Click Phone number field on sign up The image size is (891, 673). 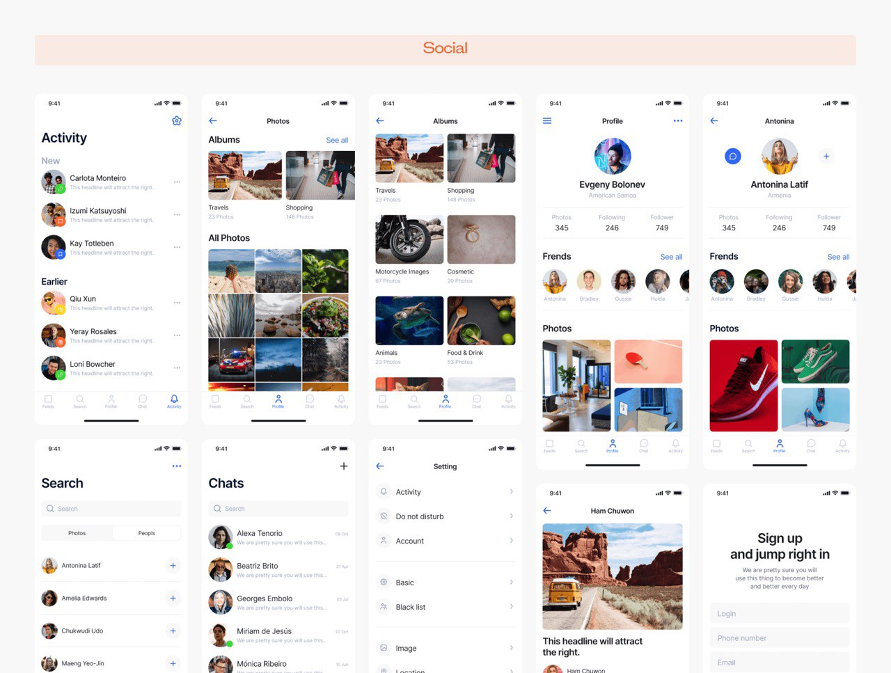click(780, 638)
